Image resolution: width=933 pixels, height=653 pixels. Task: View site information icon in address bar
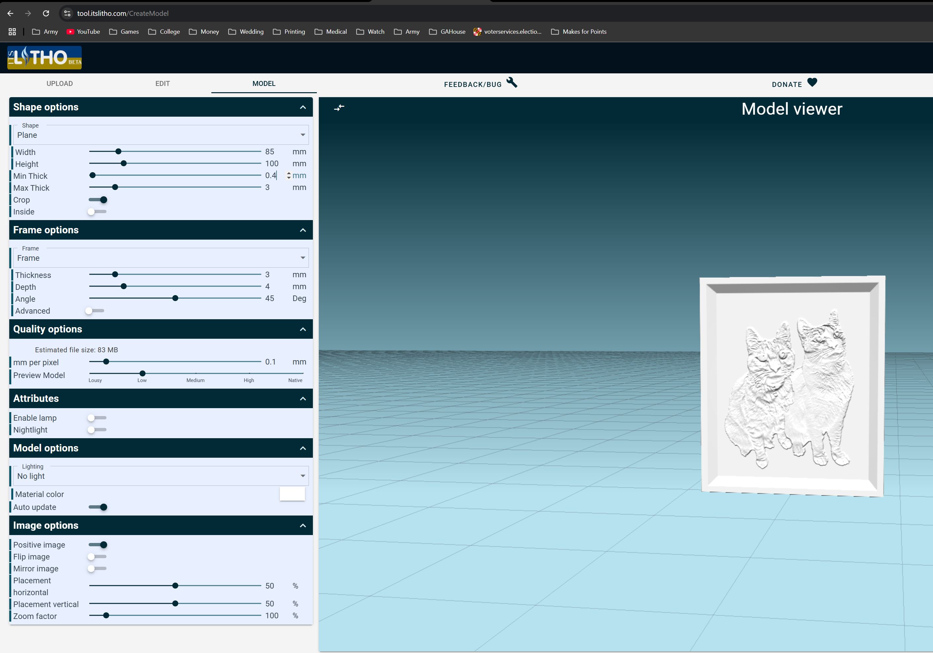[x=67, y=14]
